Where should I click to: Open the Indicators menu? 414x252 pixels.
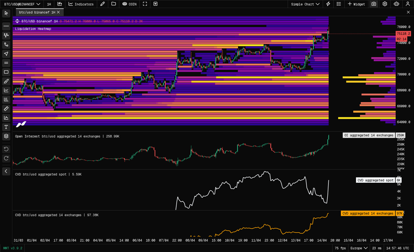tap(81, 4)
